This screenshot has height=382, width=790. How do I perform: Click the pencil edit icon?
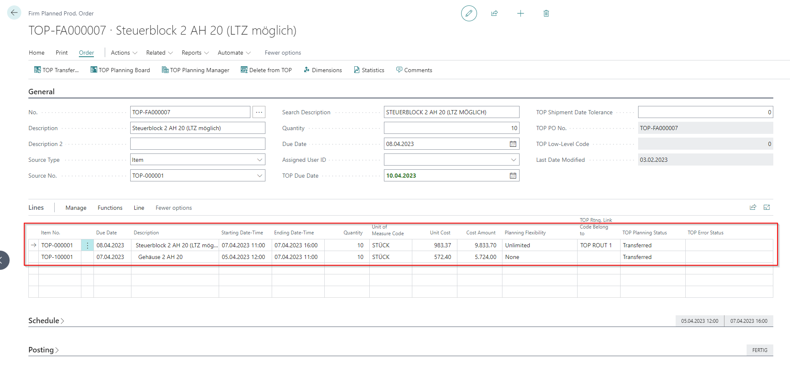click(x=469, y=13)
